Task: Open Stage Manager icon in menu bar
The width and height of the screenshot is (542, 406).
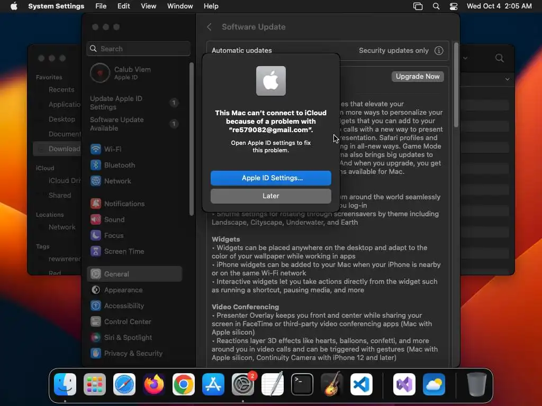Action: 418,6
